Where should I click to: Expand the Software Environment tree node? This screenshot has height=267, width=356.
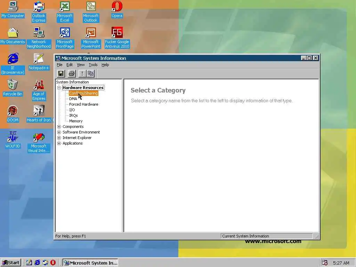point(59,132)
